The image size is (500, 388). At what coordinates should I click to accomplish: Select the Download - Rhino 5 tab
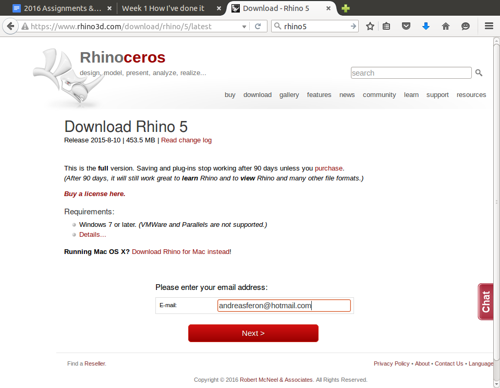[x=276, y=8]
